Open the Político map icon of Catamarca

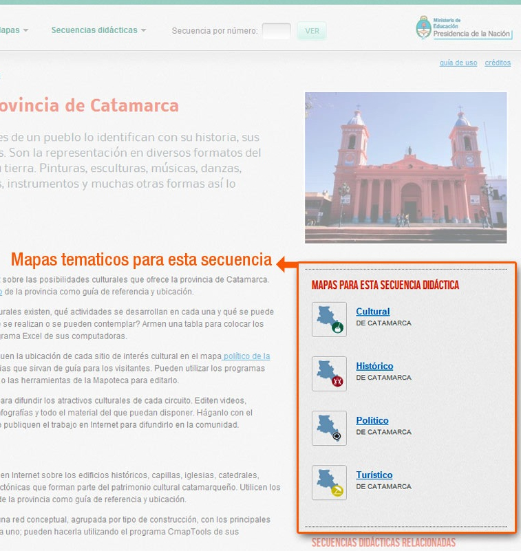pyautogui.click(x=329, y=429)
